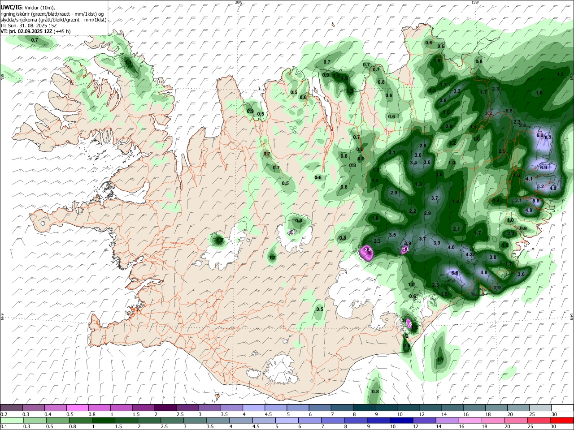Click the 4.0 precipitation value
The image size is (574, 430).
click(451, 248)
